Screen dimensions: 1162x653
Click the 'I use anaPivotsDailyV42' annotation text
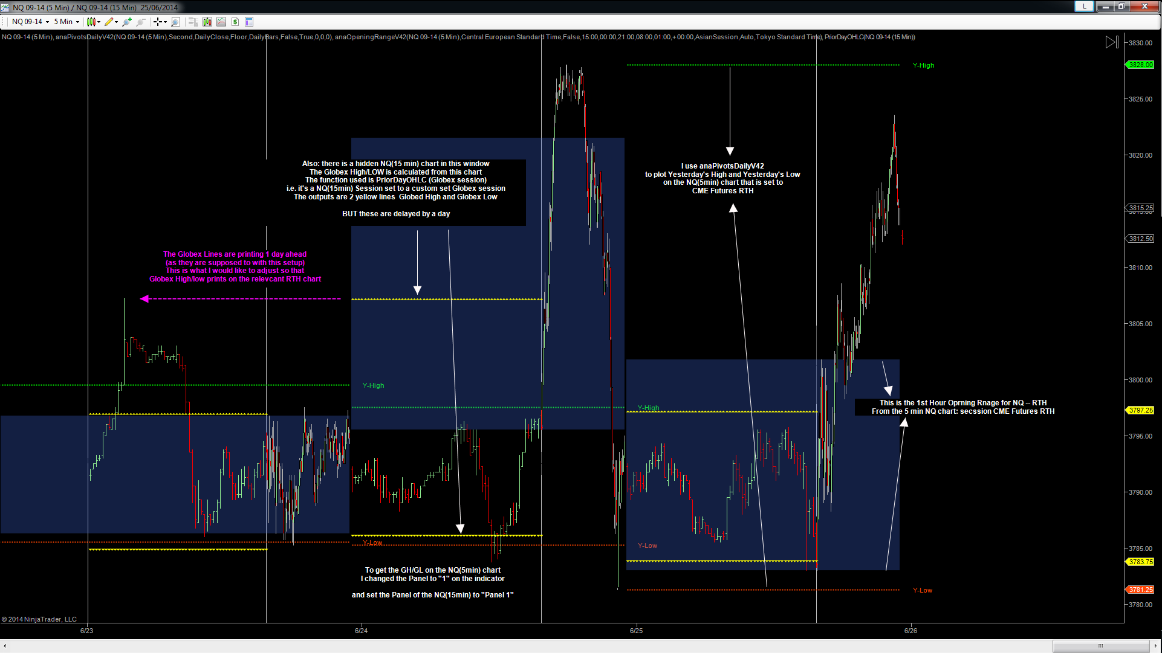point(722,178)
